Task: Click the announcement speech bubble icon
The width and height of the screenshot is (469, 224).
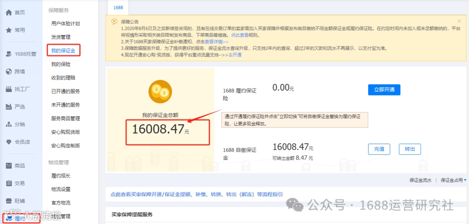Action: [114, 22]
